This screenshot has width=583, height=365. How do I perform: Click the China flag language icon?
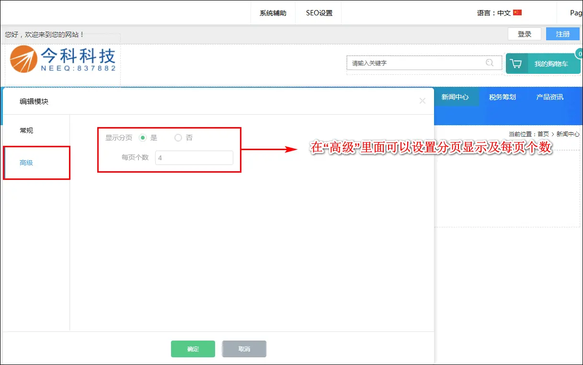(x=517, y=13)
